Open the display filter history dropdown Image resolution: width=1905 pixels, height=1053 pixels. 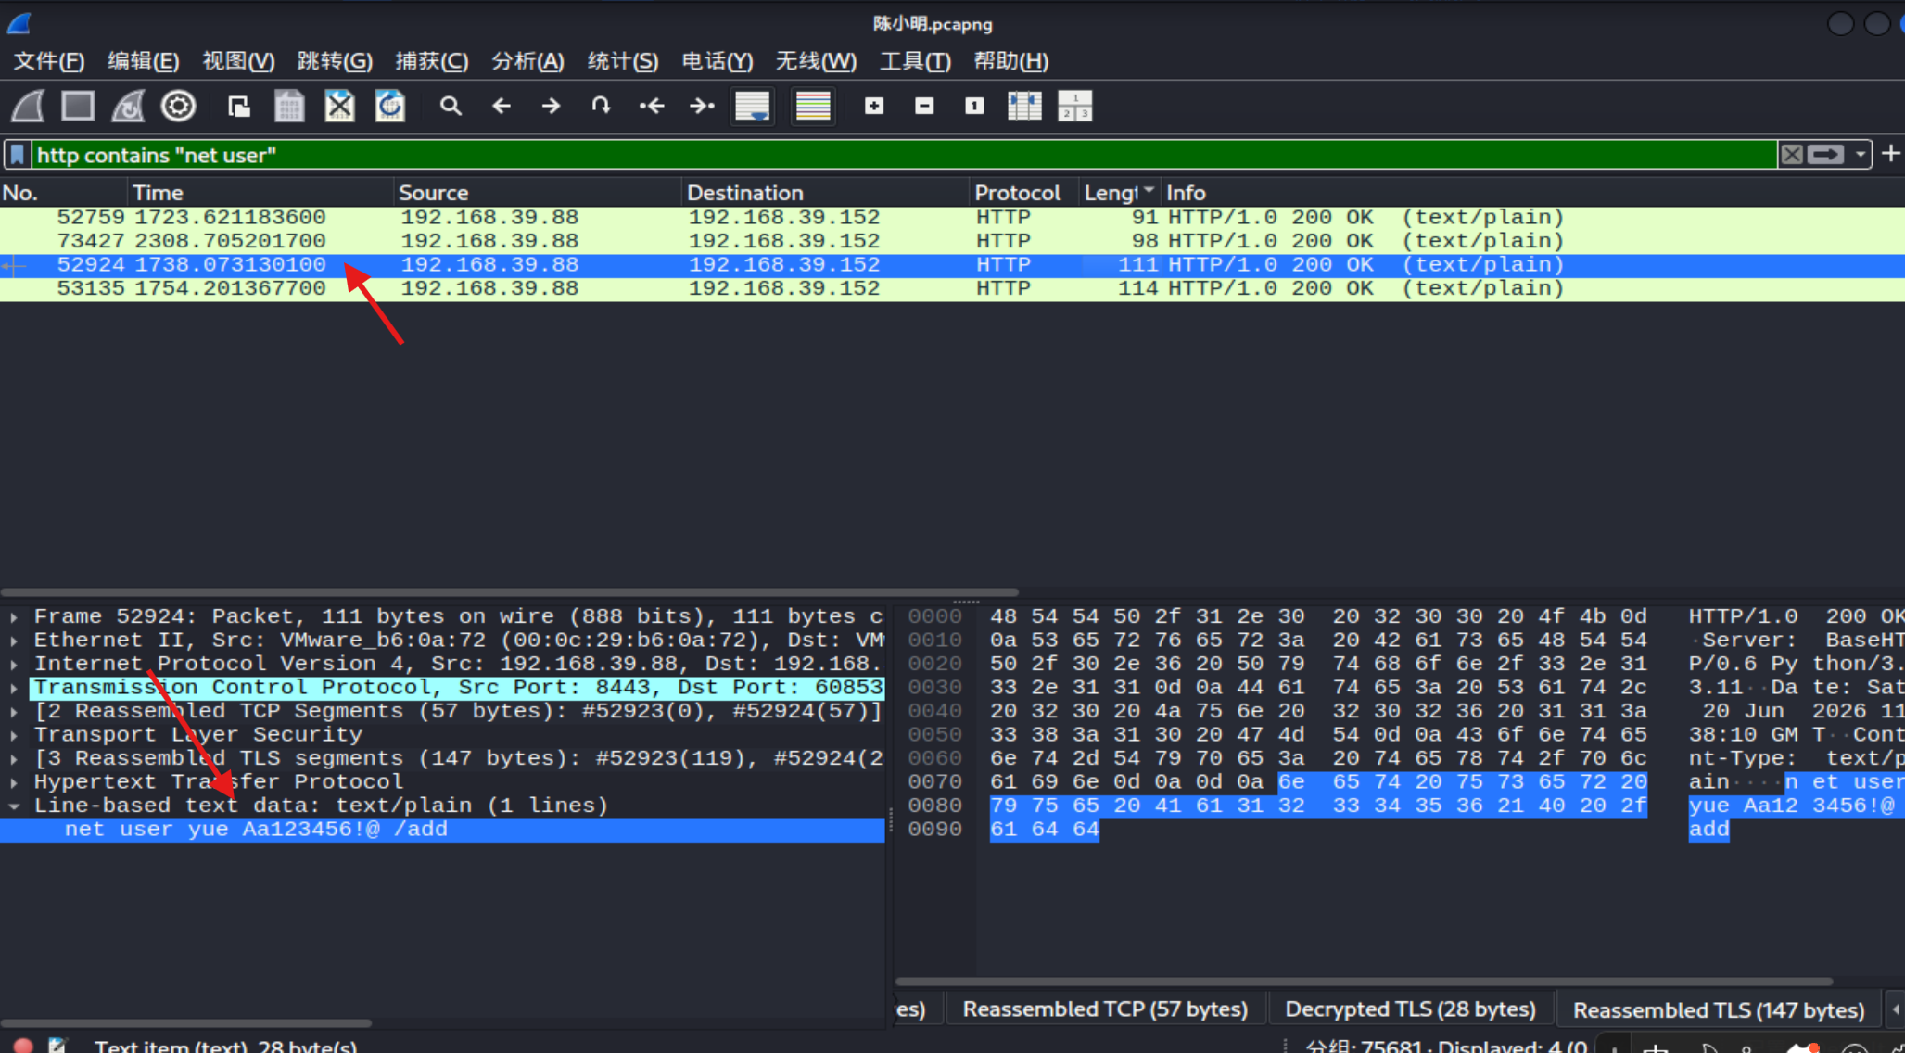(x=1860, y=155)
